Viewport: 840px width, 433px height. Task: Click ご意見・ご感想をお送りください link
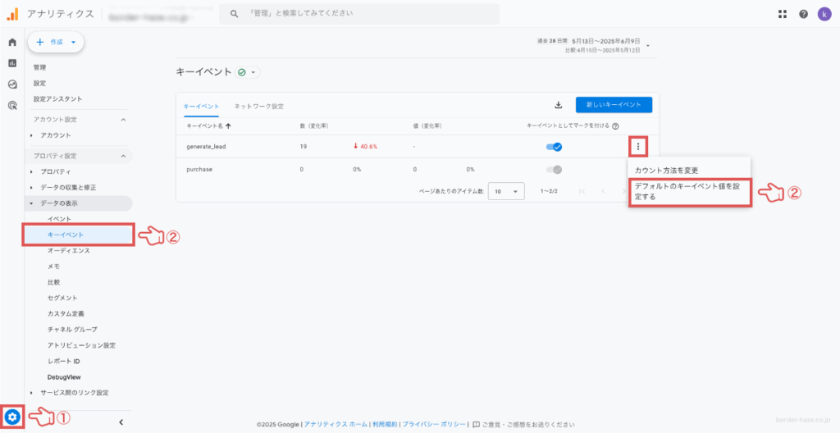click(x=529, y=425)
